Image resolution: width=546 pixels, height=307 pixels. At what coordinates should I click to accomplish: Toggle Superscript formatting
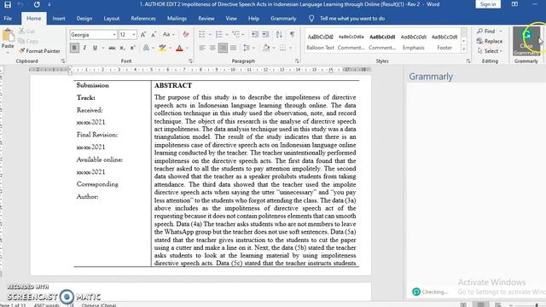(x=132, y=48)
